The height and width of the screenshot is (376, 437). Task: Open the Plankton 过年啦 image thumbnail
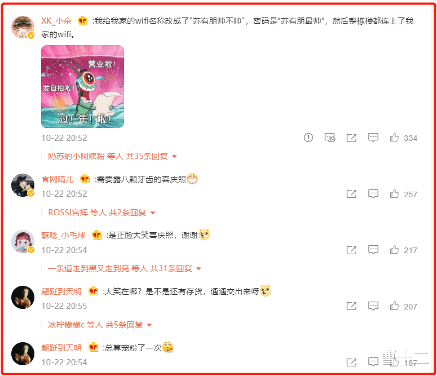click(x=82, y=87)
